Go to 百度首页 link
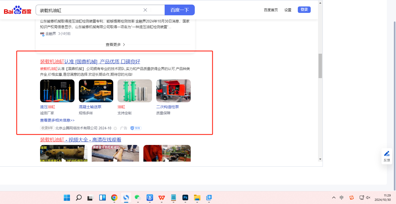Viewport: 396px width, 204px height. pos(271,10)
